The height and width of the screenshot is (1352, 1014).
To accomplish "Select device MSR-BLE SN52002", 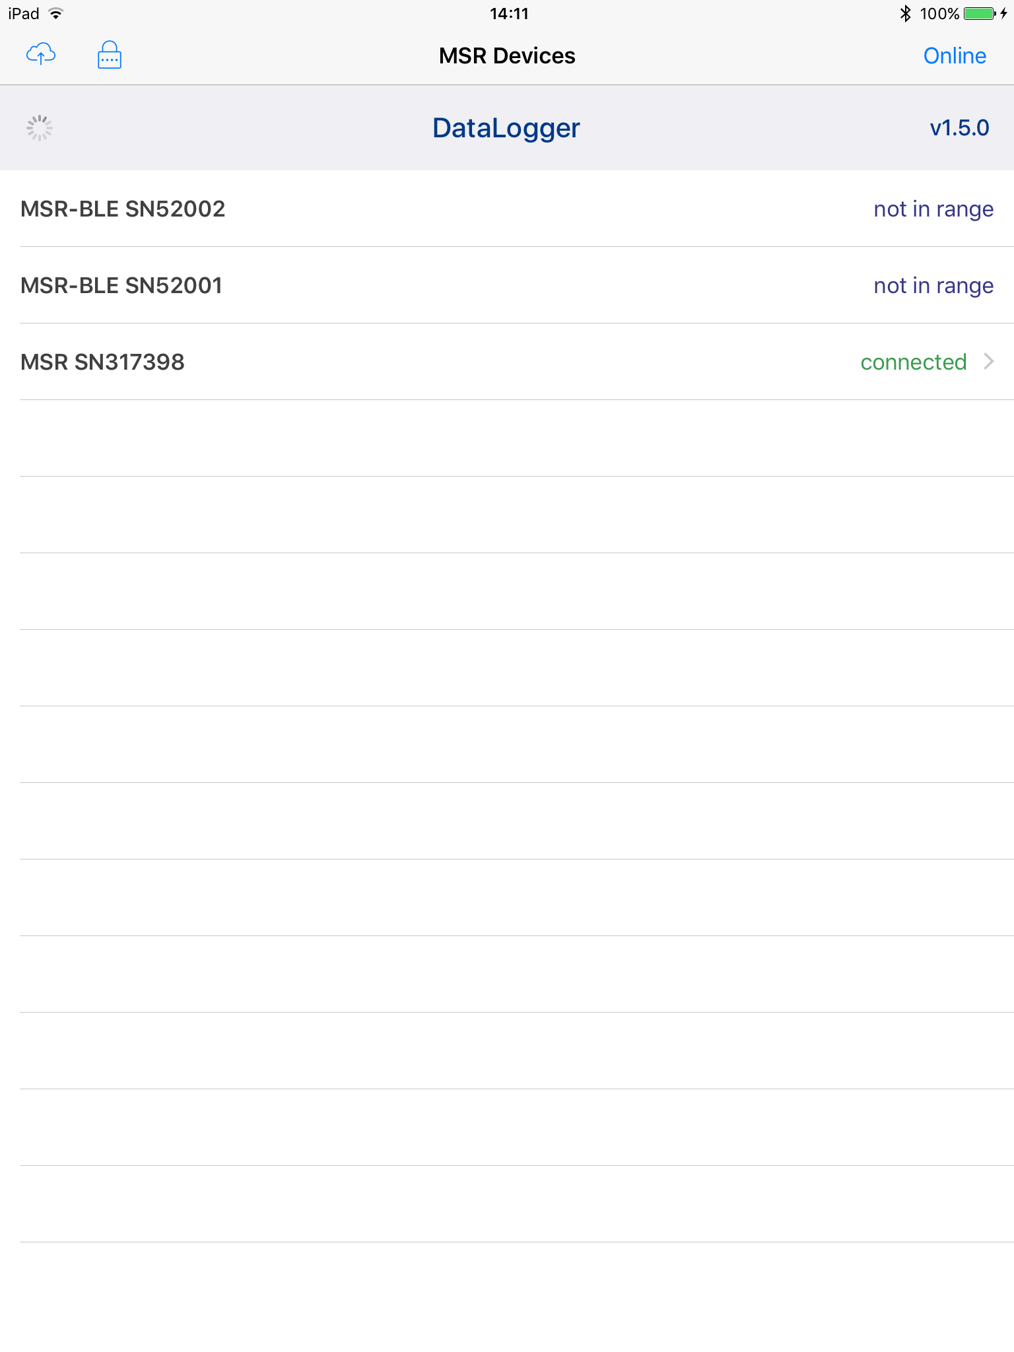I will click(x=122, y=209).
